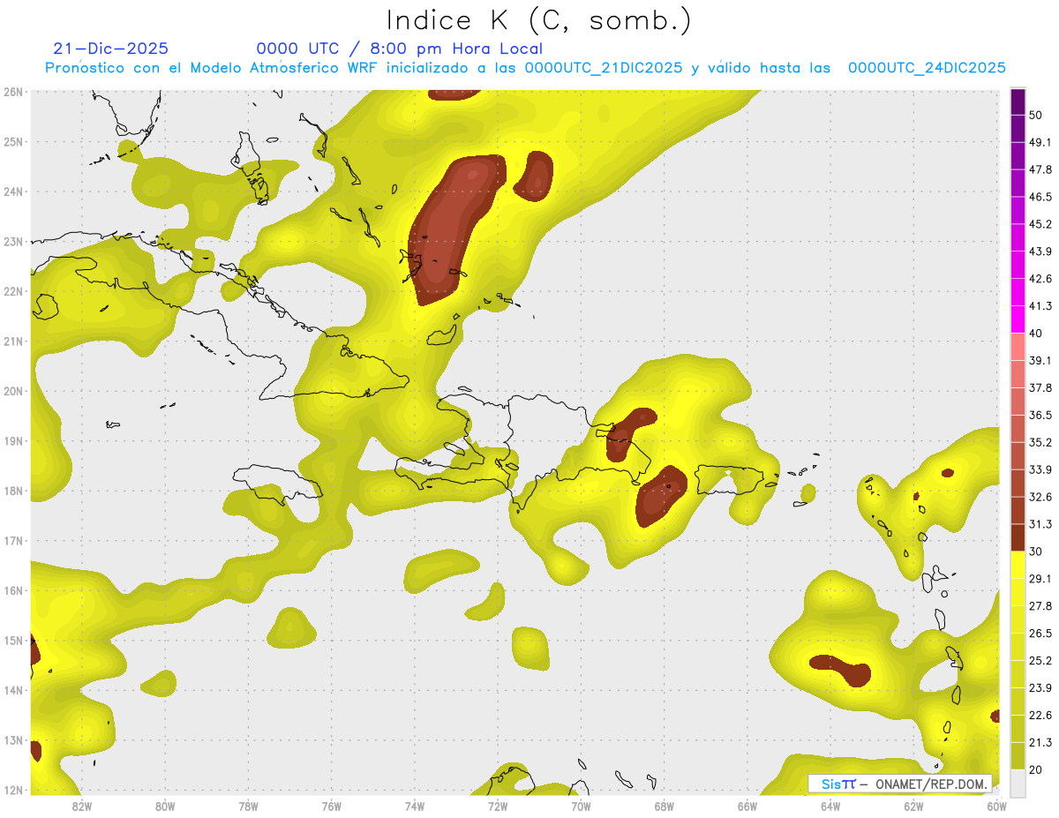Click the '30' colorbar label

click(x=1036, y=552)
